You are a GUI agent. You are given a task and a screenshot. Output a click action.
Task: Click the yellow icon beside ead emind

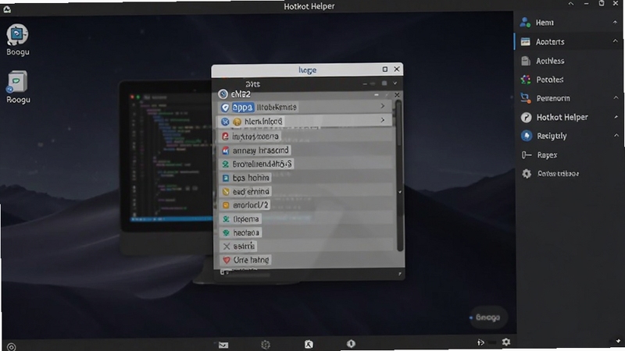[x=226, y=191]
